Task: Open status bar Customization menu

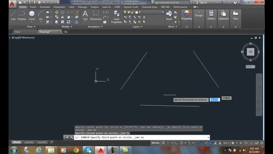Action: [262, 143]
